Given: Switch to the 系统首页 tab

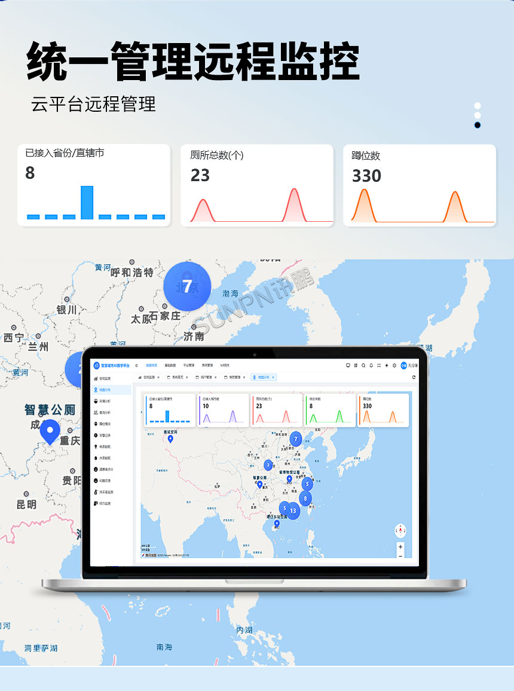Looking at the screenshot, I should pos(176,378).
